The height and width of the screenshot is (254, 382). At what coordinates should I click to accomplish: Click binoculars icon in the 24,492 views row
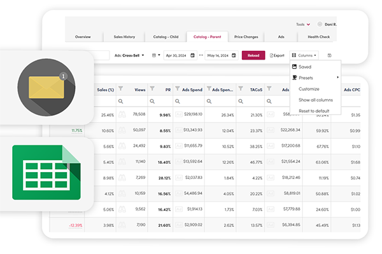122,146
